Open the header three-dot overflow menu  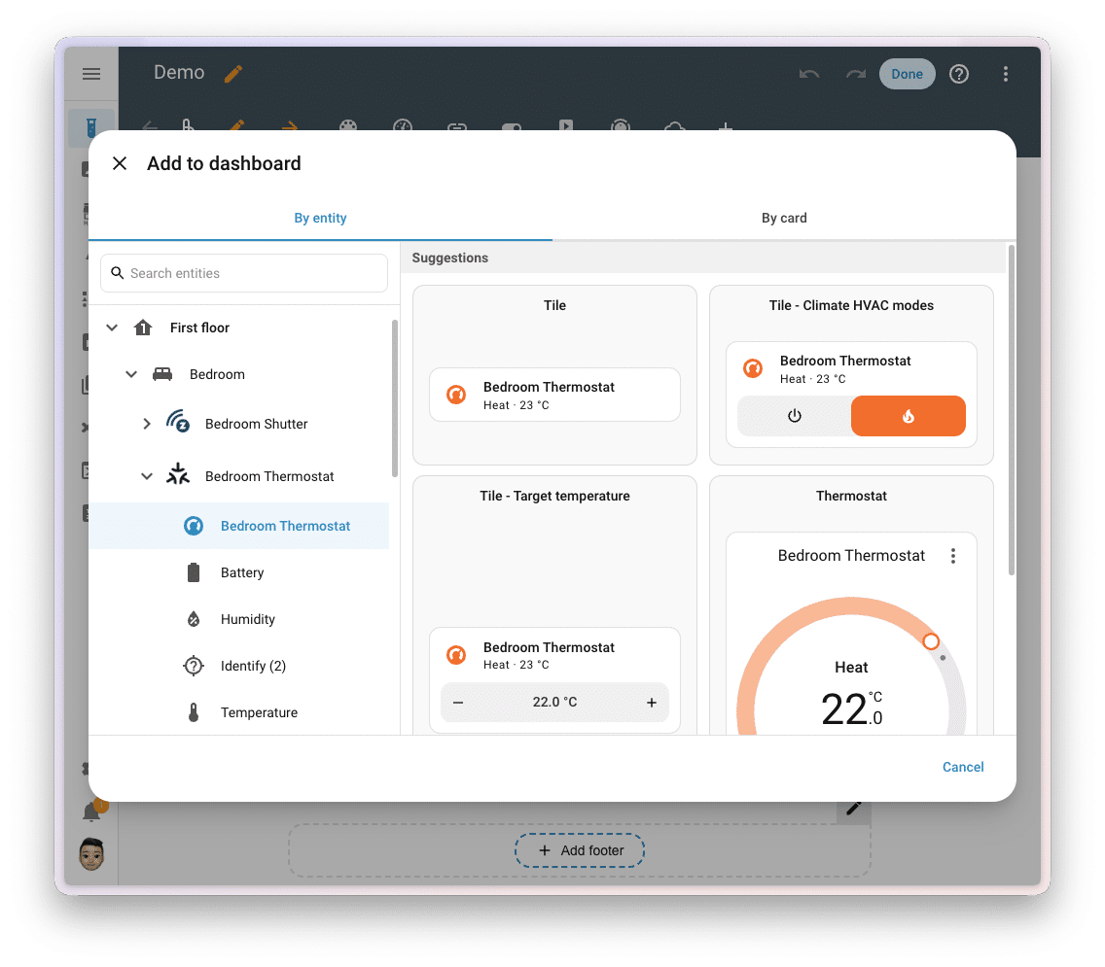click(1006, 74)
